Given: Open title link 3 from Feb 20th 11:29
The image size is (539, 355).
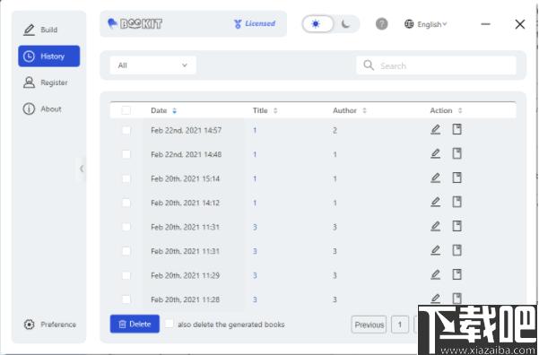Looking at the screenshot, I should [255, 275].
